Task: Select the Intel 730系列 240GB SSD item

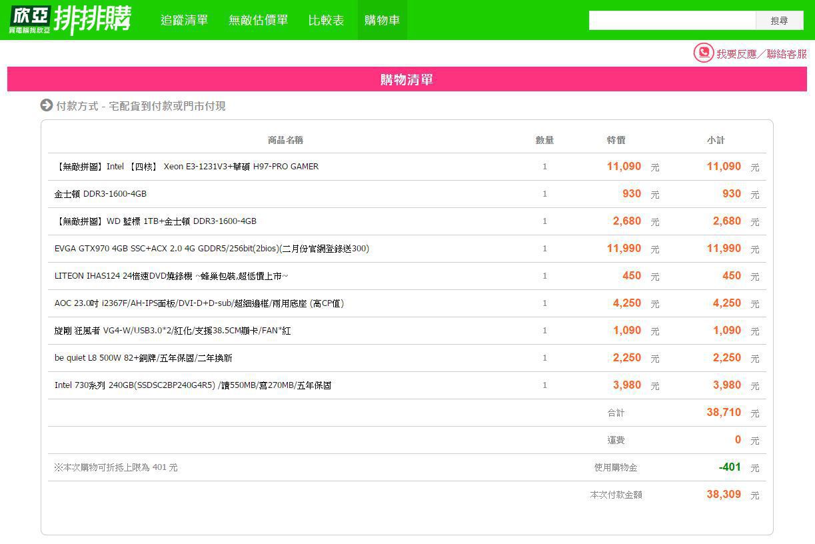Action: [x=193, y=385]
